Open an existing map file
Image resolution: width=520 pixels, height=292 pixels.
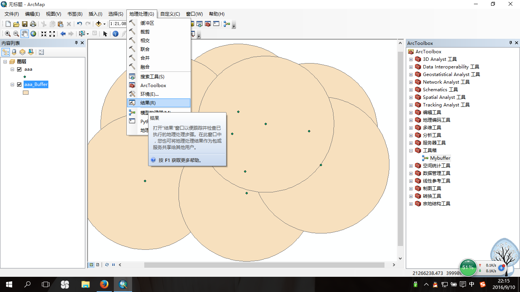16,24
